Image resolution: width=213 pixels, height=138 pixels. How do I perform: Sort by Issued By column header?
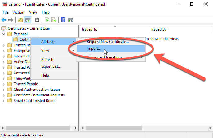pos(180,29)
